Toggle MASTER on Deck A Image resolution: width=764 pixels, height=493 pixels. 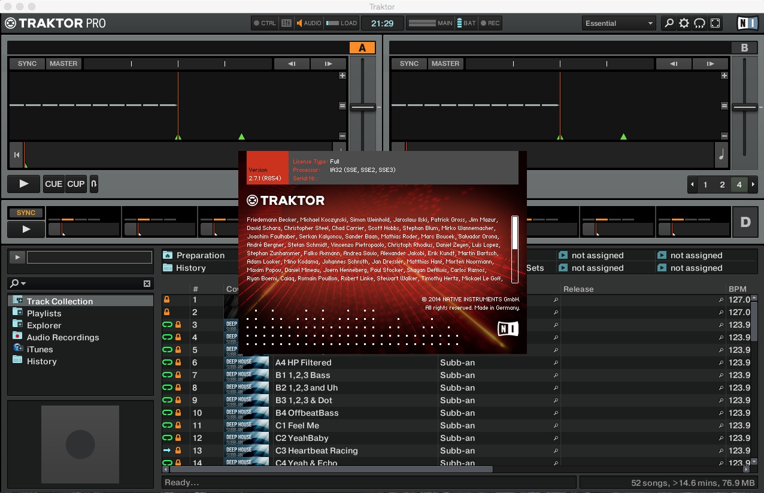tap(63, 63)
